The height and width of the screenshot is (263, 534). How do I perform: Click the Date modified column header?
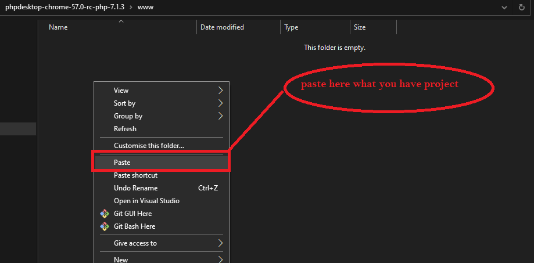tap(222, 27)
